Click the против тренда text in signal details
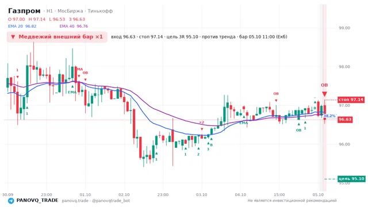This screenshot has width=368, height=207. [218, 37]
